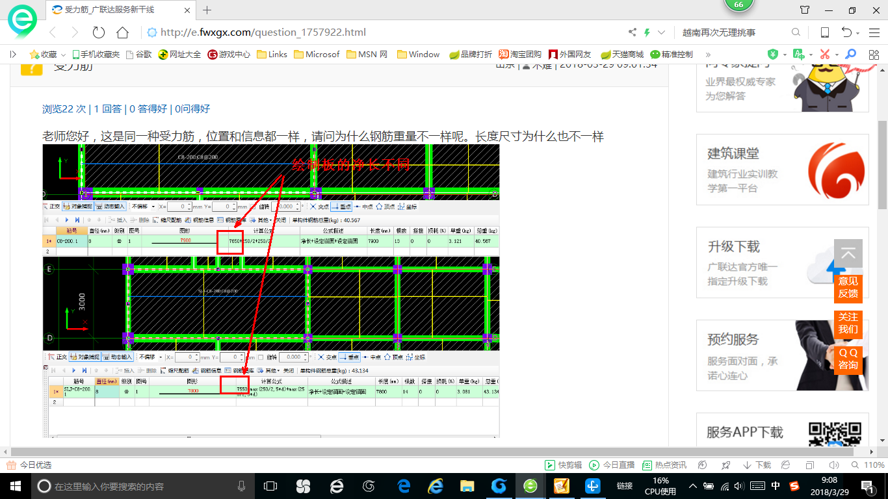Click the green A+ translate extension icon

(x=799, y=55)
